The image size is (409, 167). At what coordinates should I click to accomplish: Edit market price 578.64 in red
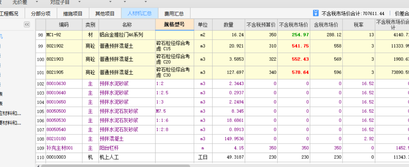tap(294, 72)
